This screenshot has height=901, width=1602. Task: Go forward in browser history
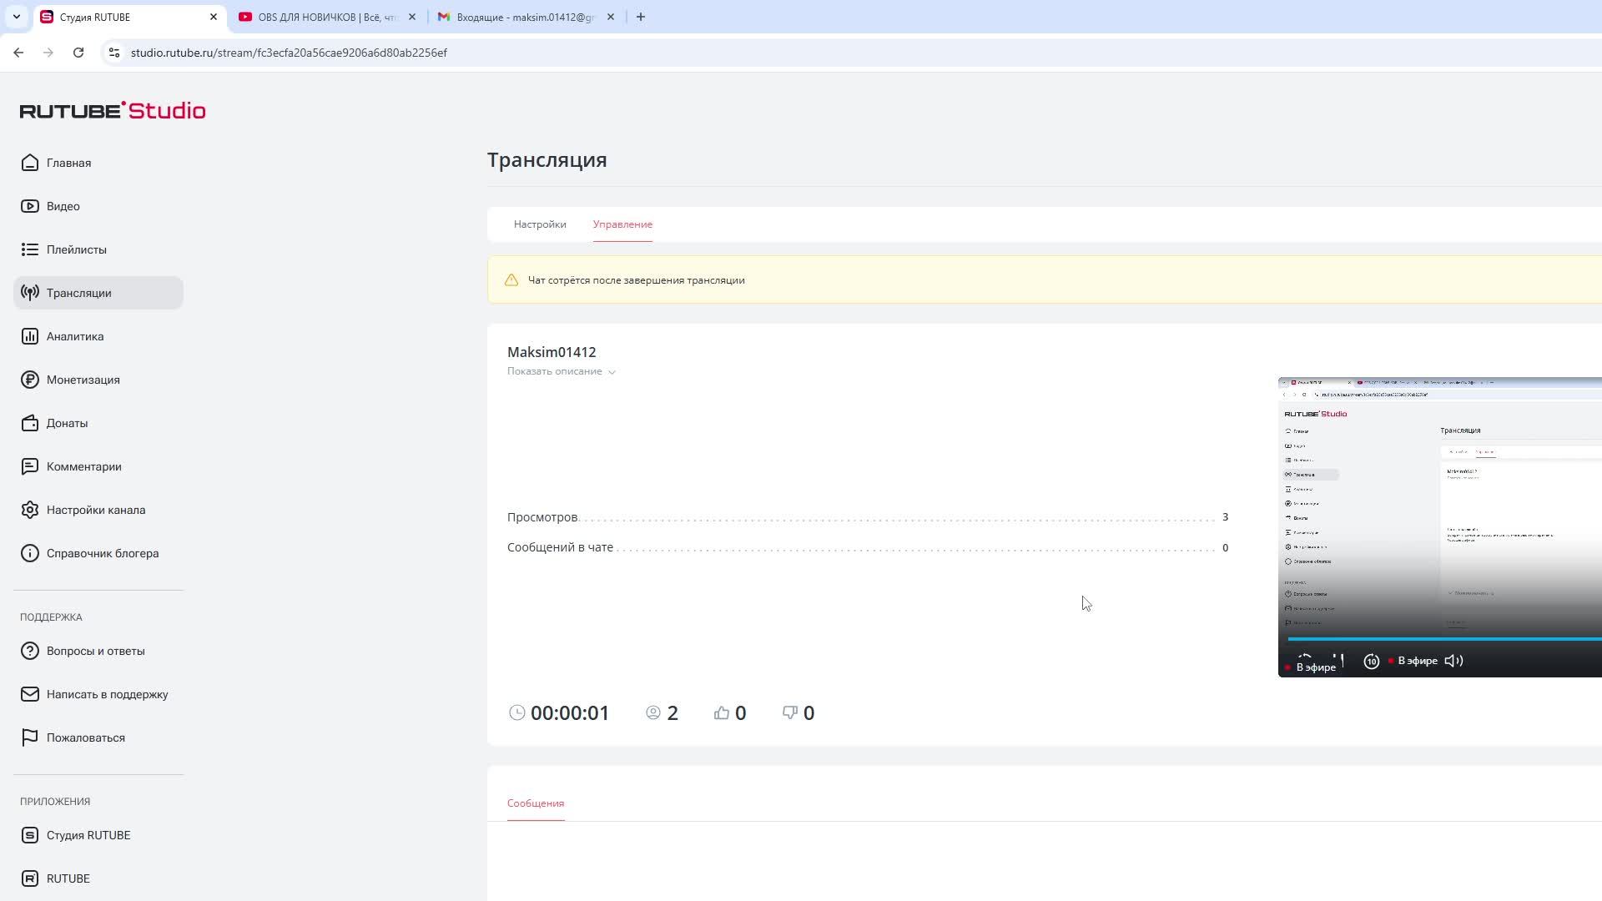(x=48, y=53)
